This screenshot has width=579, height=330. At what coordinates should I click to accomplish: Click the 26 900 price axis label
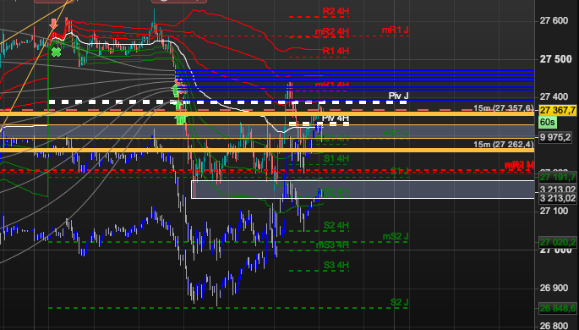tap(554, 288)
